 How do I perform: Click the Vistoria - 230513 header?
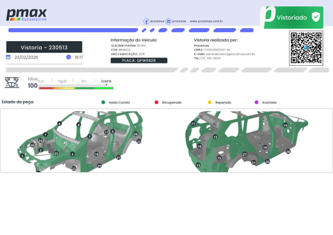[x=44, y=47]
